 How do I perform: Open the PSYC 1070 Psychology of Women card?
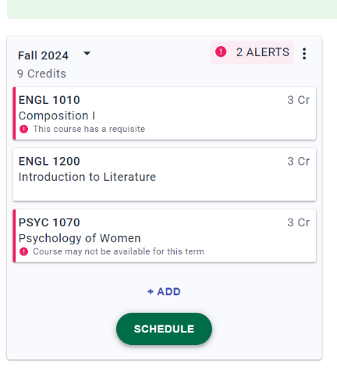(x=165, y=236)
